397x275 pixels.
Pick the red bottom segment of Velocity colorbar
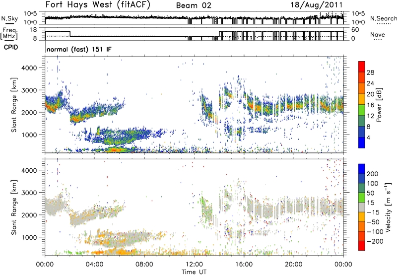tap(362, 246)
